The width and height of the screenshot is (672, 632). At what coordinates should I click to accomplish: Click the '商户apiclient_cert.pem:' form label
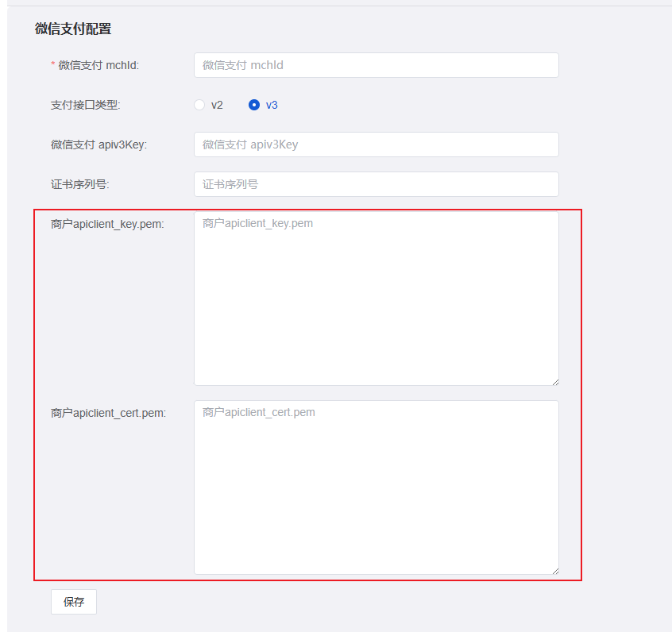(x=108, y=413)
